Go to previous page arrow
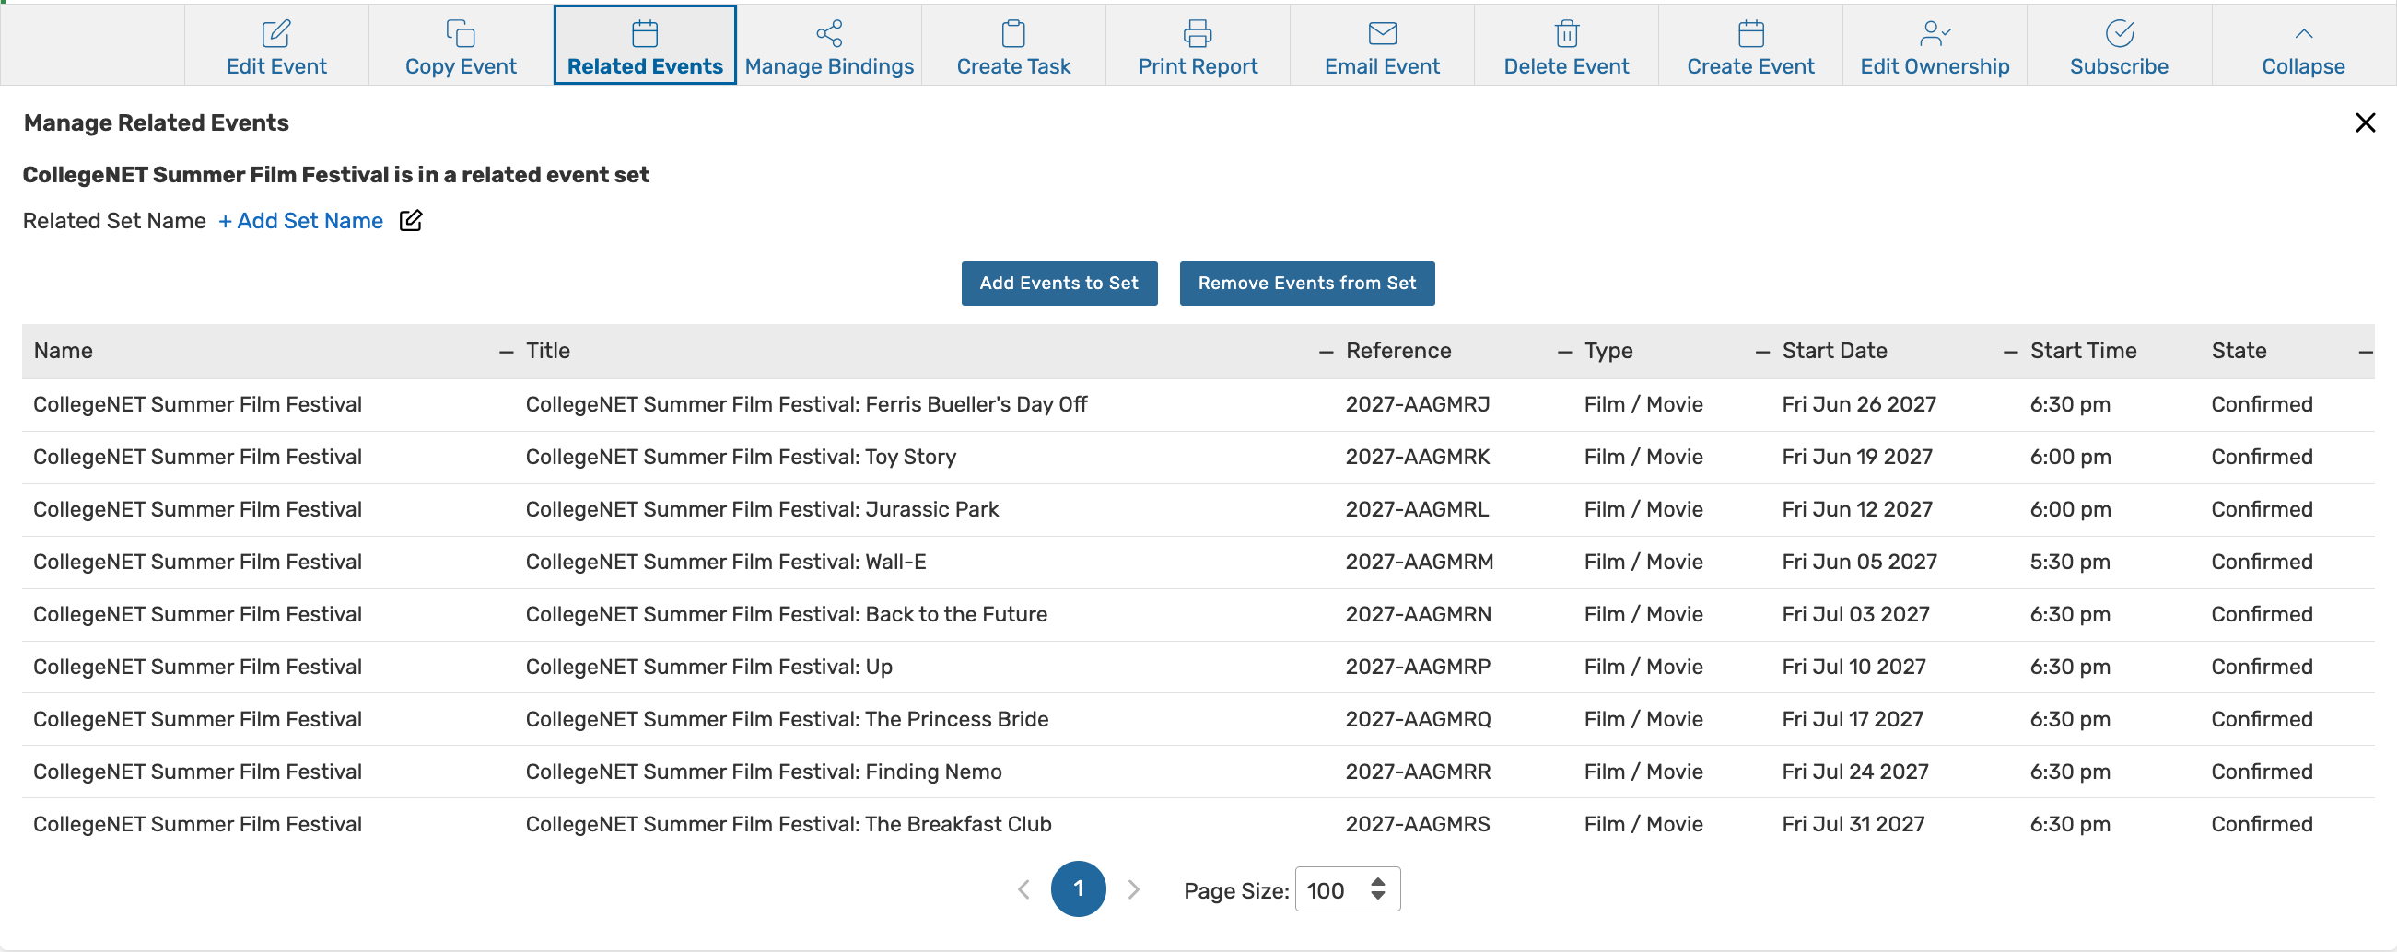Screen dimensions: 2397x952 [x=1023, y=889]
